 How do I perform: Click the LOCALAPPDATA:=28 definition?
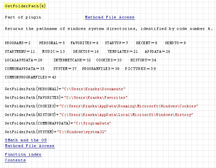tap(24, 60)
